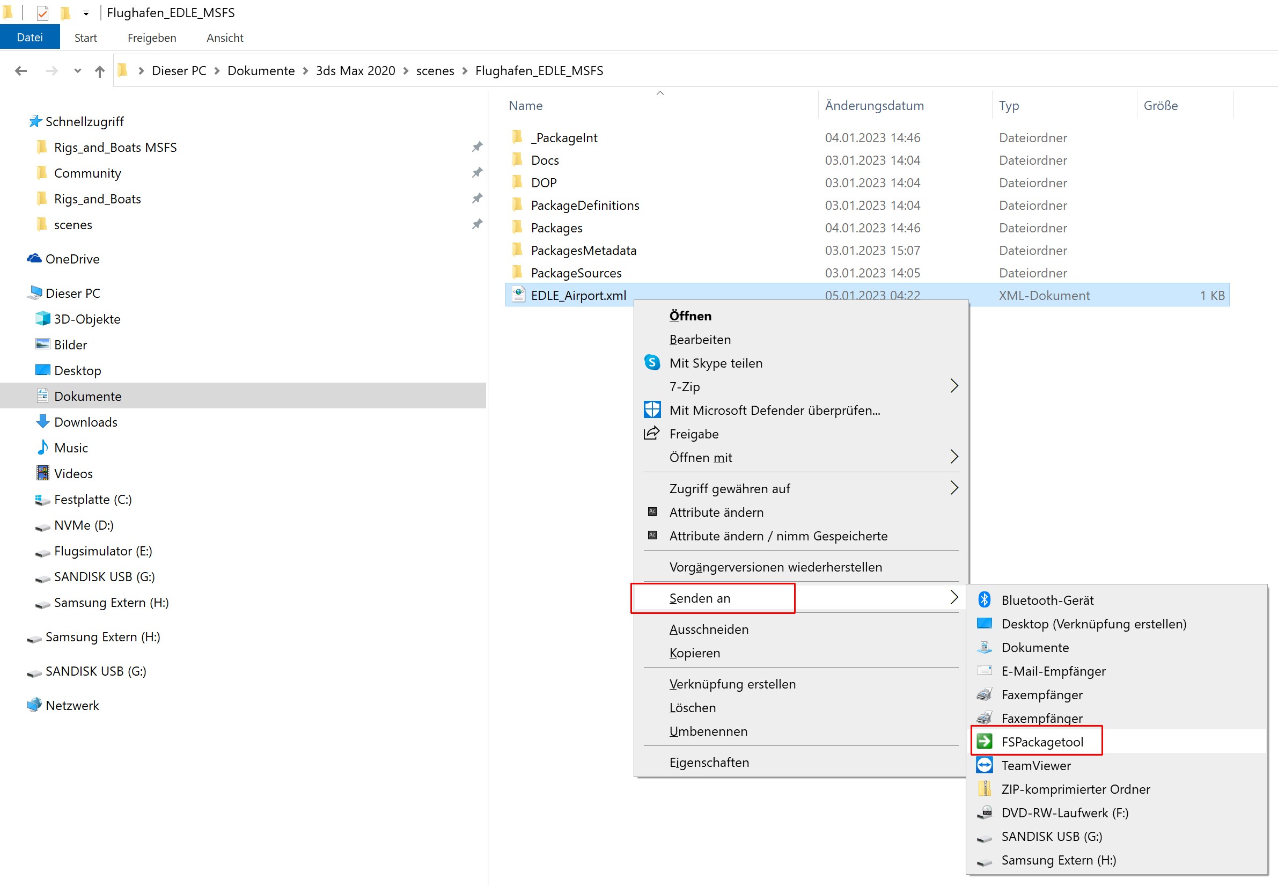Open the recent locations dropdown arrow
1278x886 pixels.
tap(77, 71)
